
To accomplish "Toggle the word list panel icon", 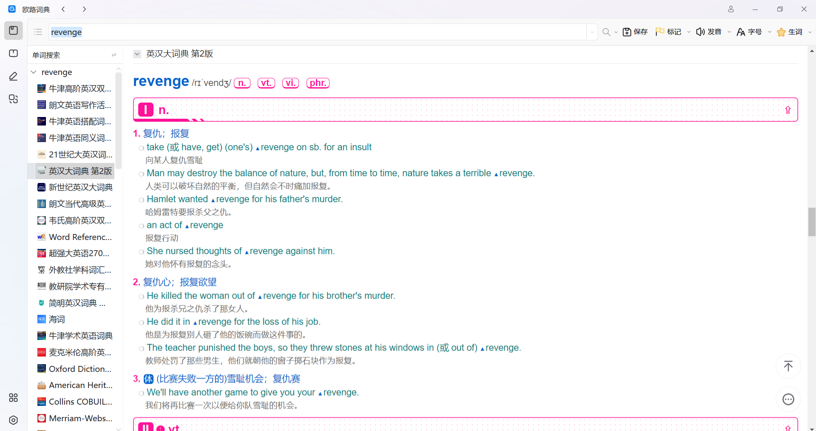I will (x=38, y=32).
